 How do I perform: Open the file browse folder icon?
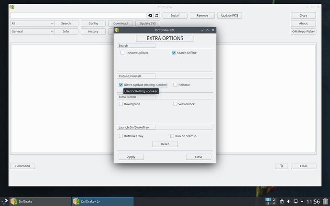pos(156,15)
